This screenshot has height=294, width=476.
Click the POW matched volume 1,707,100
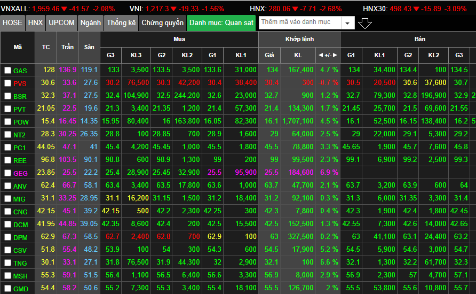pos(298,121)
